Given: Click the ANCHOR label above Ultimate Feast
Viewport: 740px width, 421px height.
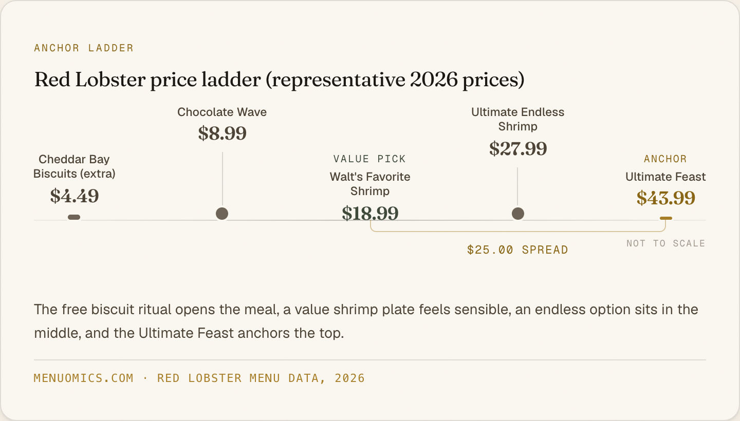Looking at the screenshot, I should click(x=665, y=159).
